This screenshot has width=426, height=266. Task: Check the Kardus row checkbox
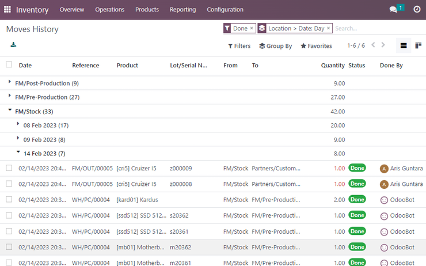click(9, 199)
